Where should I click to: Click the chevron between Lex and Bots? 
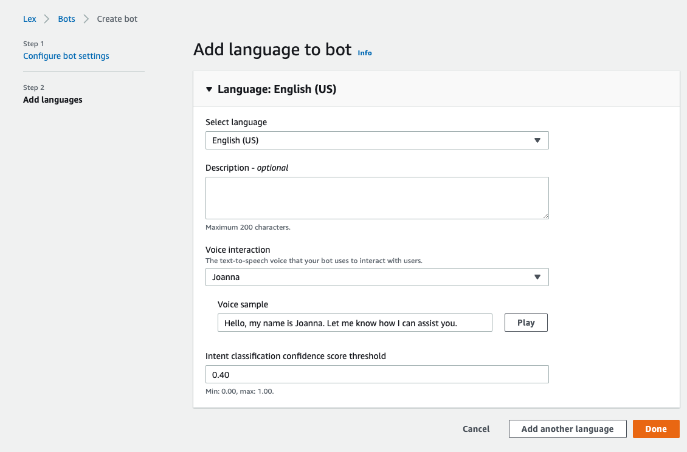click(x=47, y=19)
